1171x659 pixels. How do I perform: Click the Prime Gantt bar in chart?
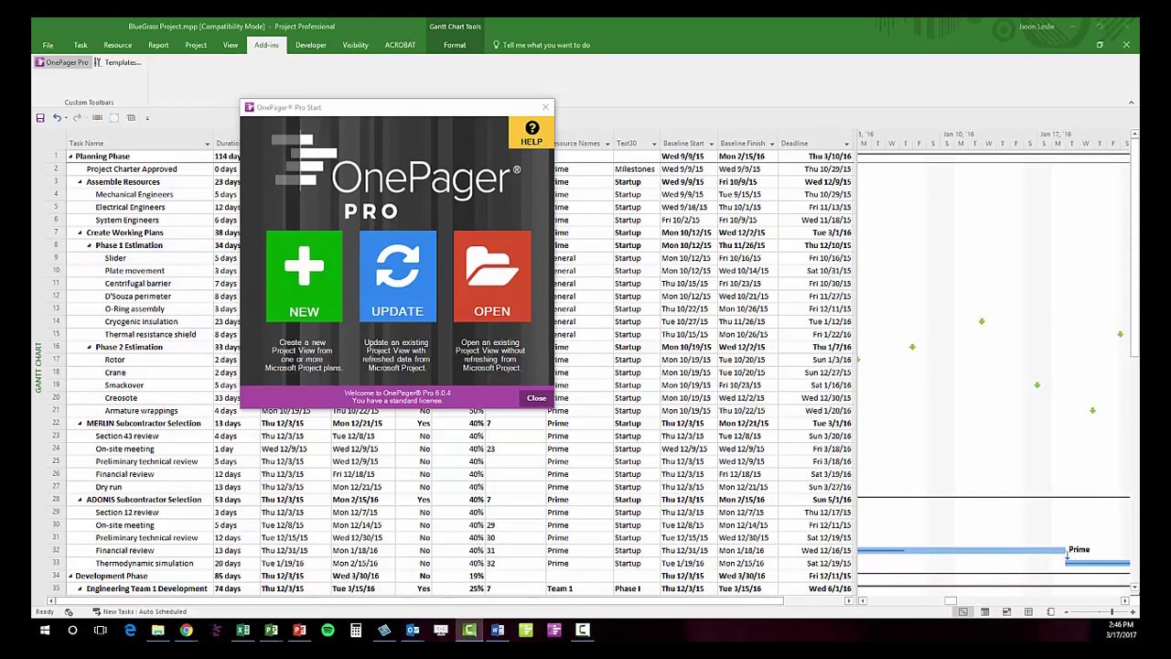tap(961, 551)
